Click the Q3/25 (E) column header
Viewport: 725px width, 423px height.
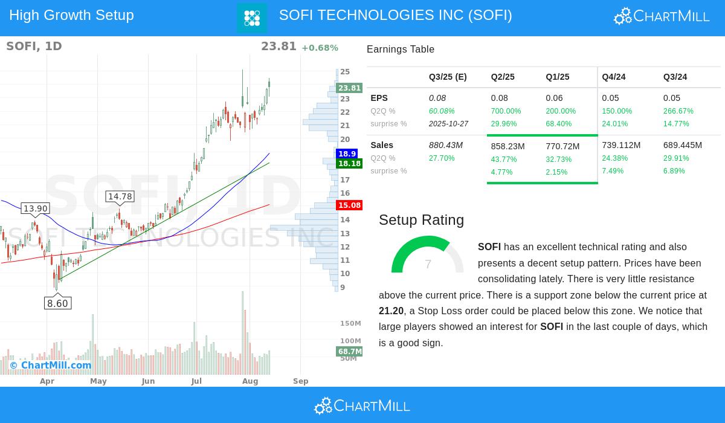coord(448,77)
